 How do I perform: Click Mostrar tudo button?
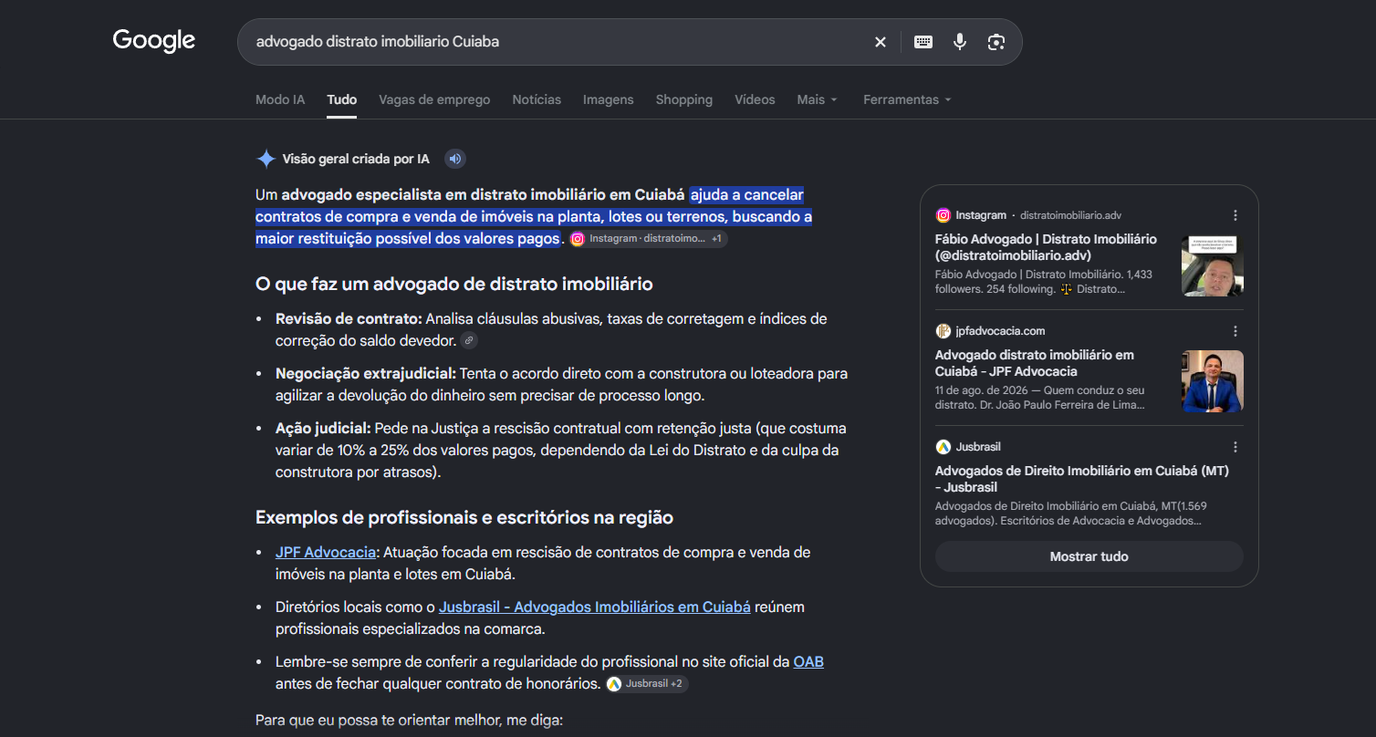point(1089,556)
